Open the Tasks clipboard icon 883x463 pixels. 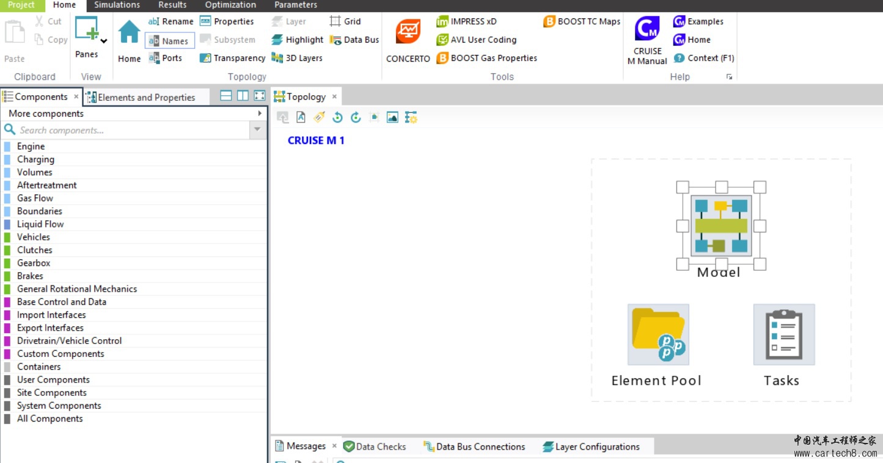tap(784, 334)
